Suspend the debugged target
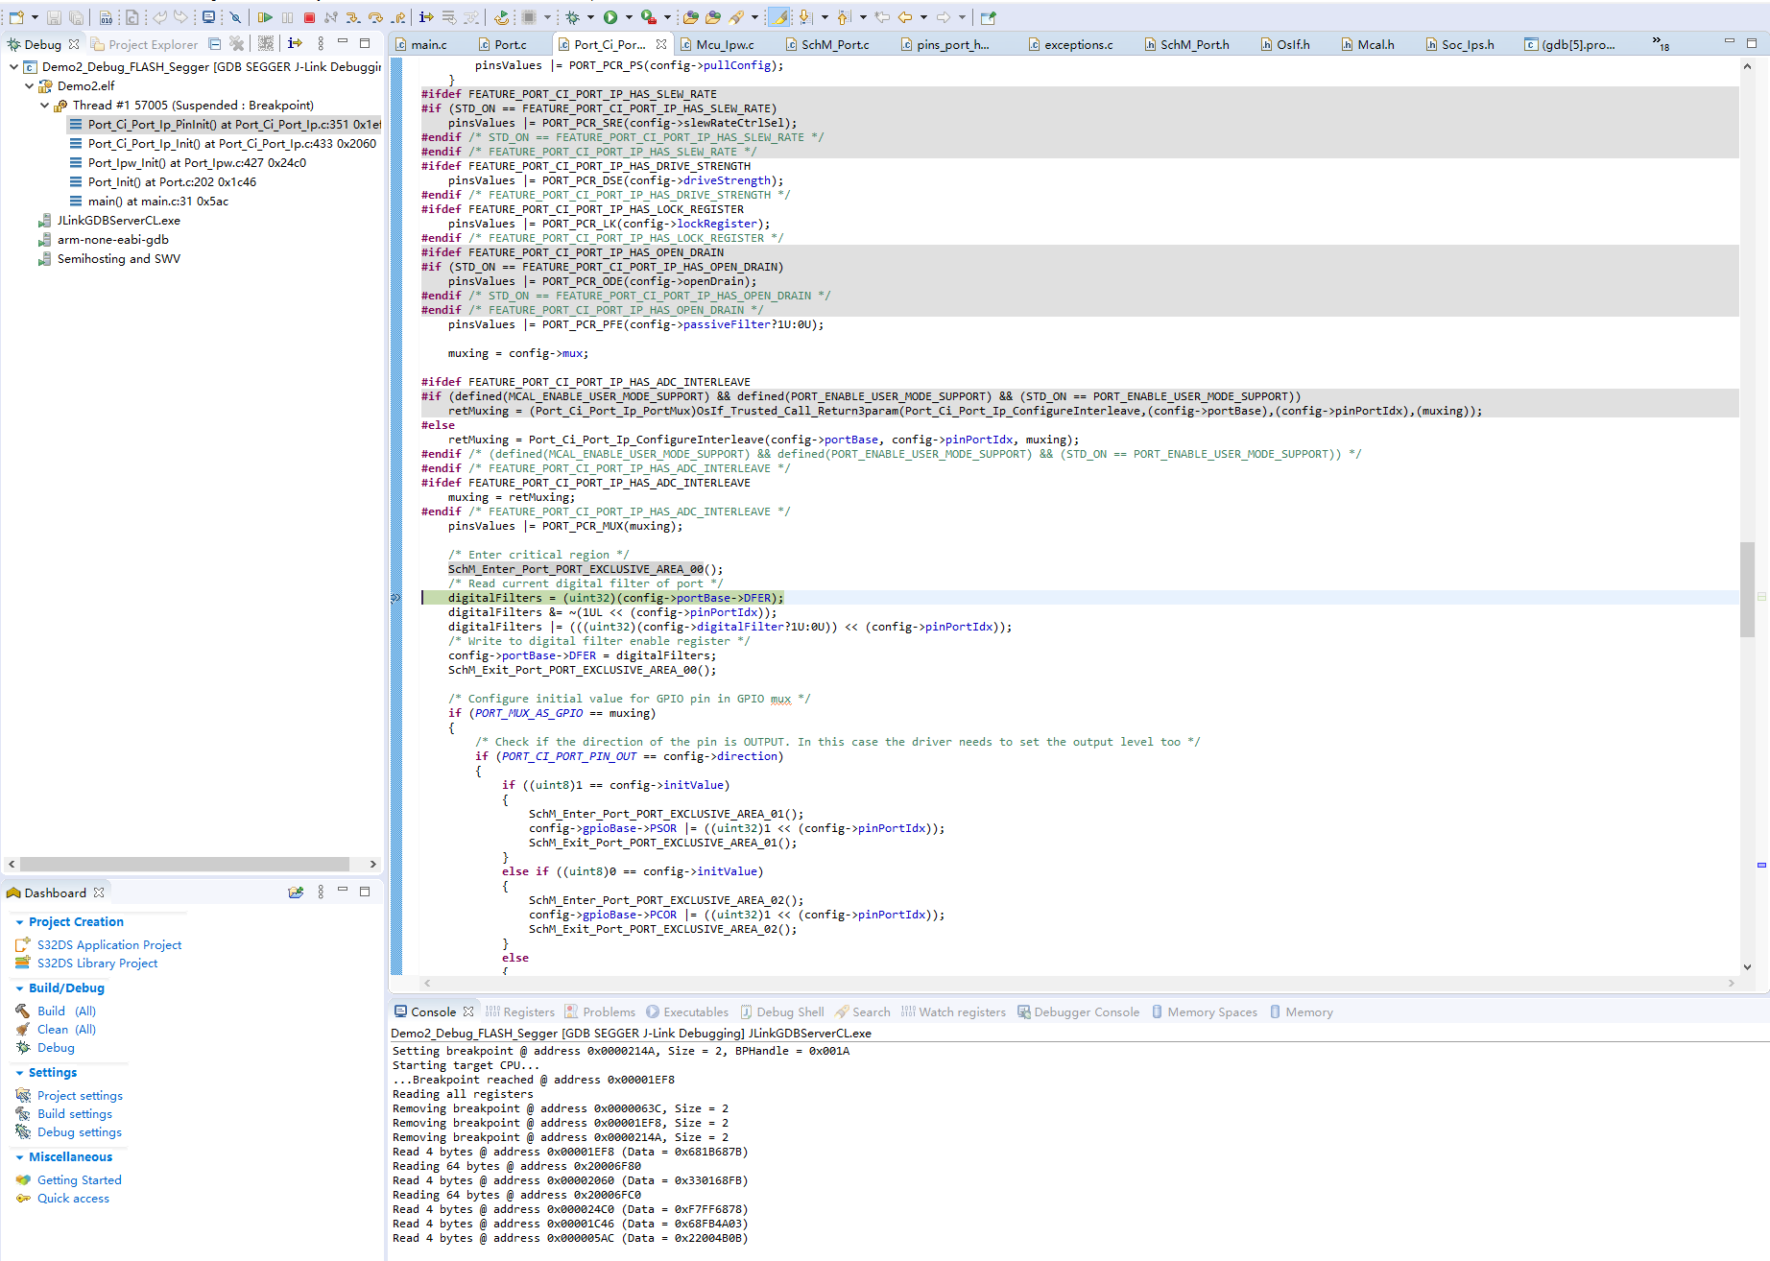 288,16
